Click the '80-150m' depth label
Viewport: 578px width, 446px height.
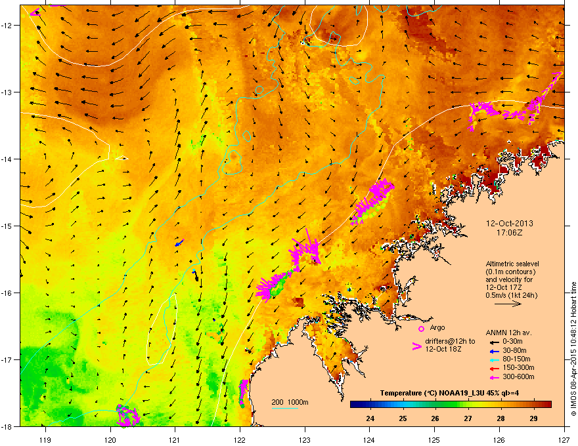coord(516,359)
